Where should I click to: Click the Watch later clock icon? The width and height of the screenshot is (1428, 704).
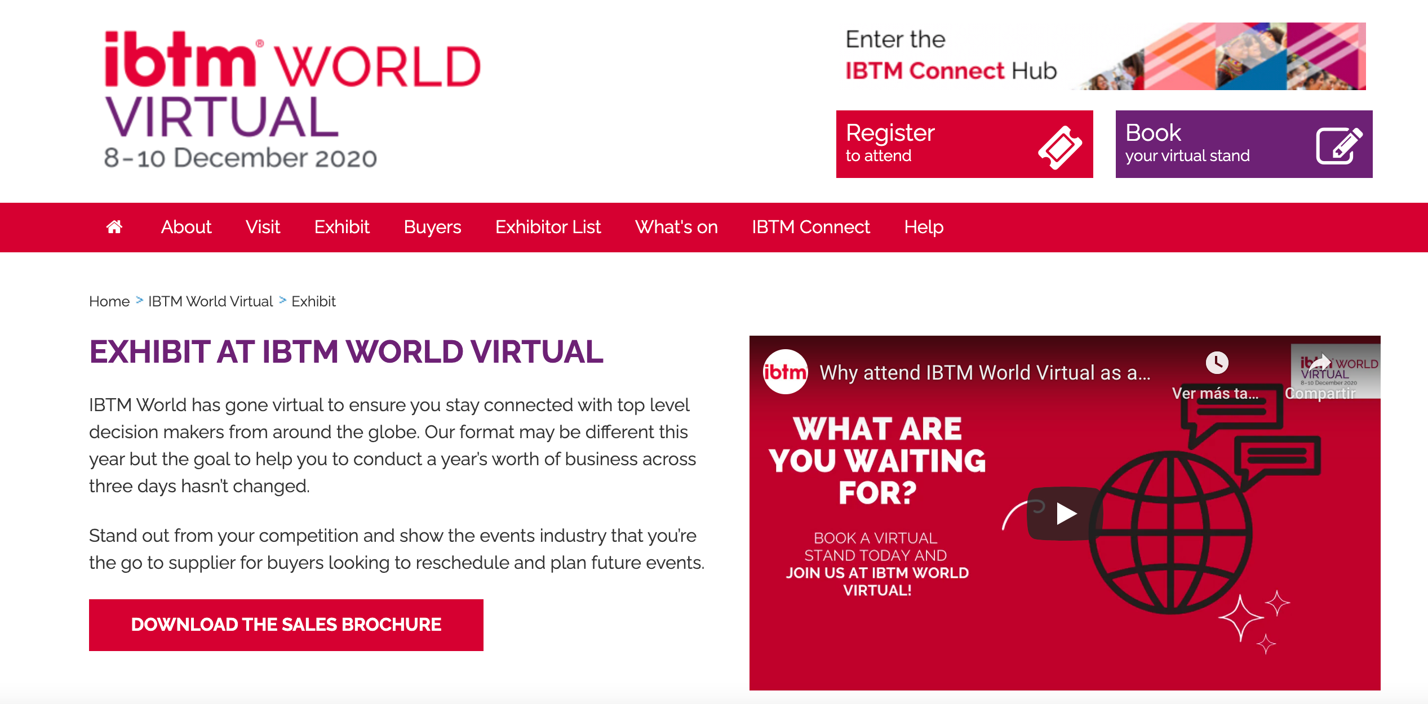[1217, 363]
